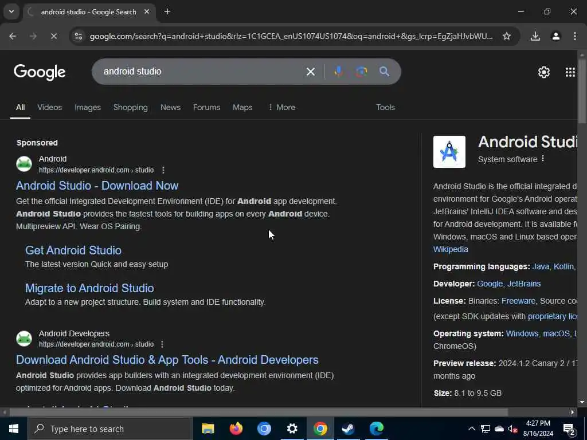Screen dimensions: 587x440
Task: Open the Java programming language link
Action: (x=541, y=267)
